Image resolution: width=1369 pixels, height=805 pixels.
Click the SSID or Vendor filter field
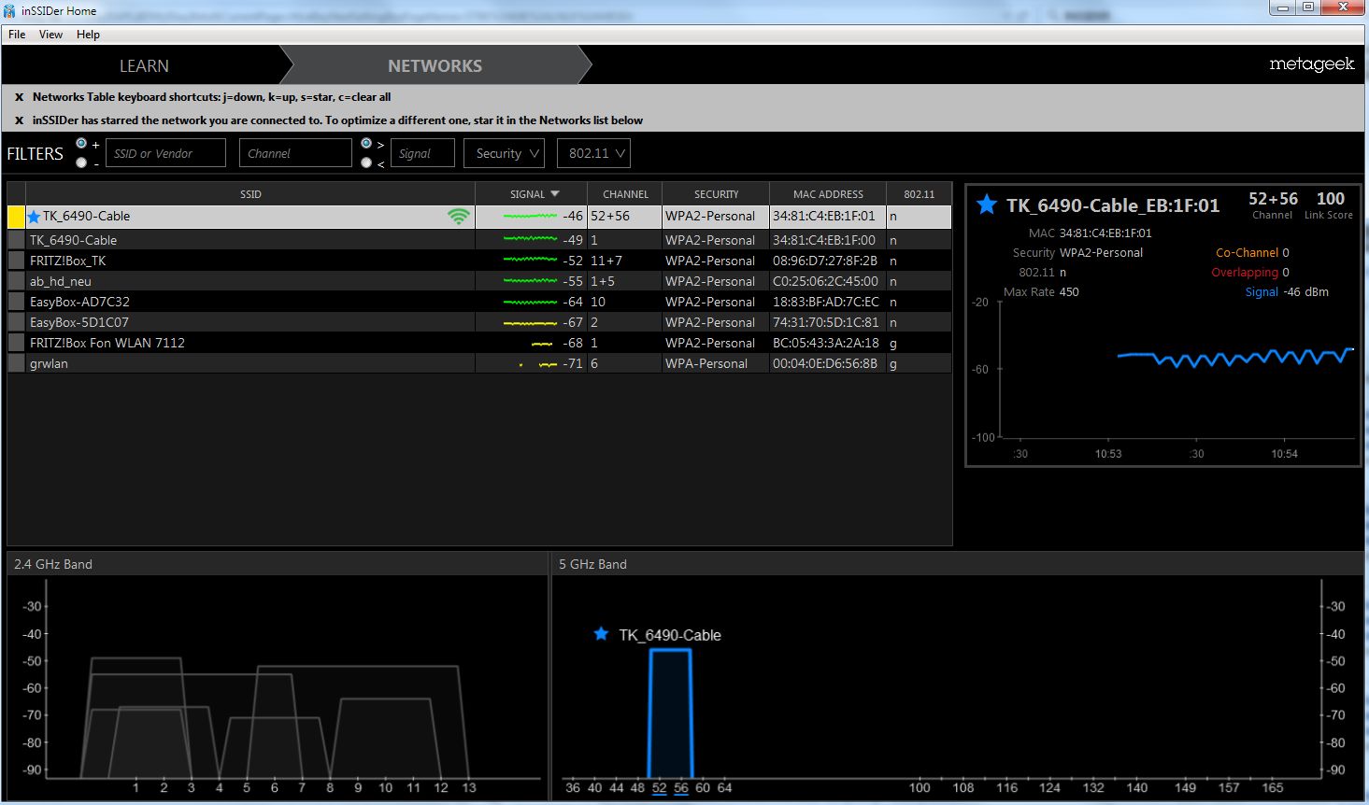[x=165, y=153]
